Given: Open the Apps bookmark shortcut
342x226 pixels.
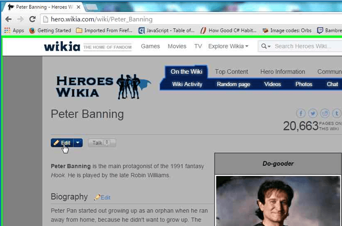Looking at the screenshot, I should point(14,30).
